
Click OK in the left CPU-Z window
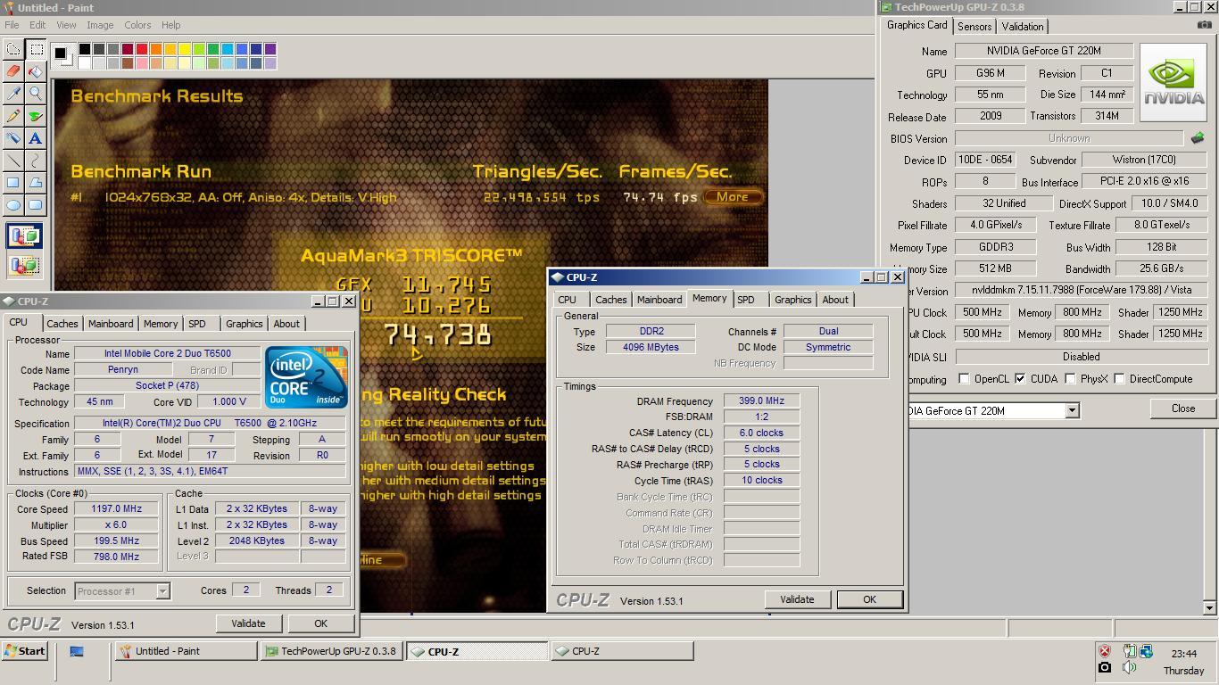click(x=320, y=623)
